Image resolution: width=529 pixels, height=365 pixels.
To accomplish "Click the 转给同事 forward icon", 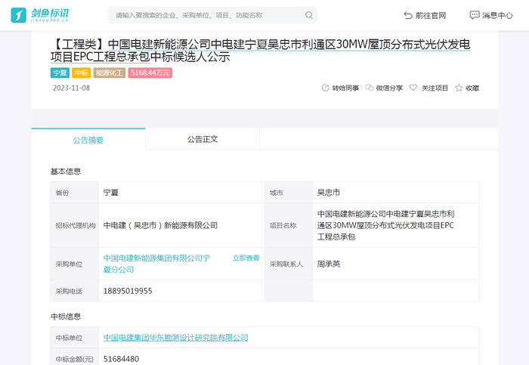I will tap(326, 88).
